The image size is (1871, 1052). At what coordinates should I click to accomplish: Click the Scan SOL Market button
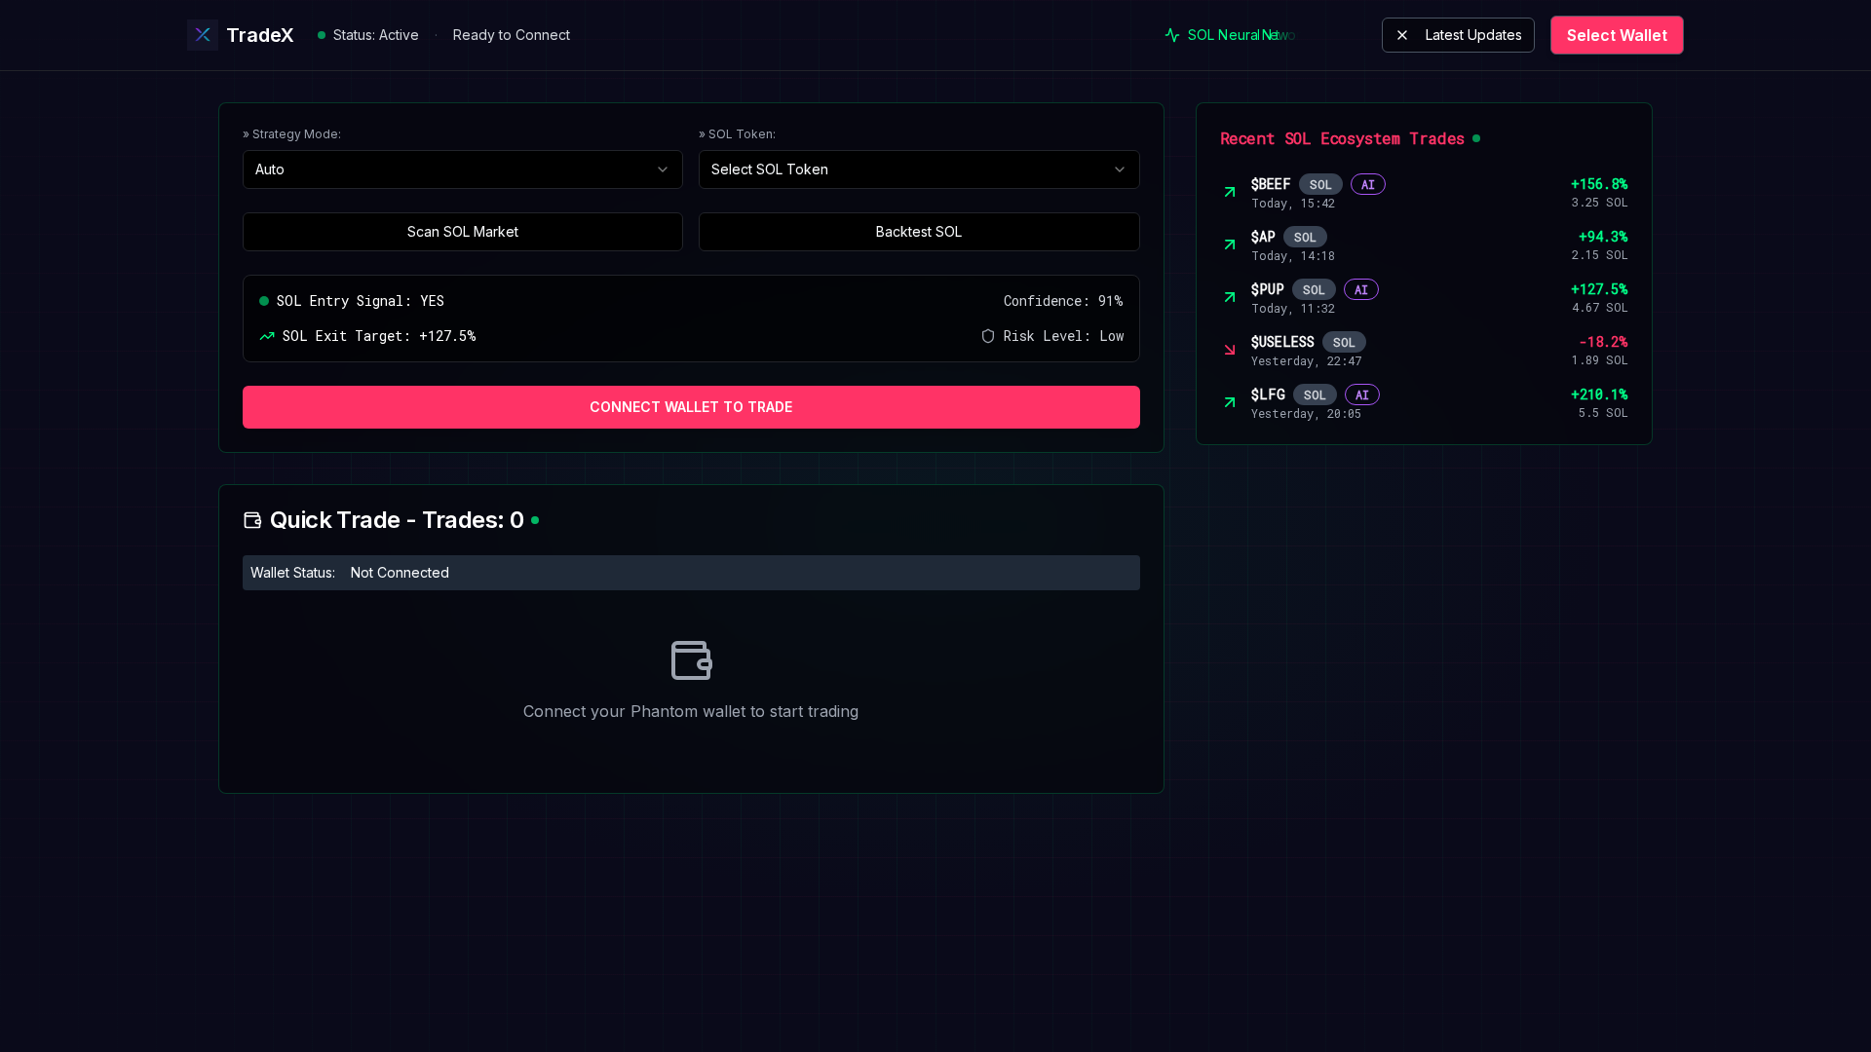click(463, 232)
